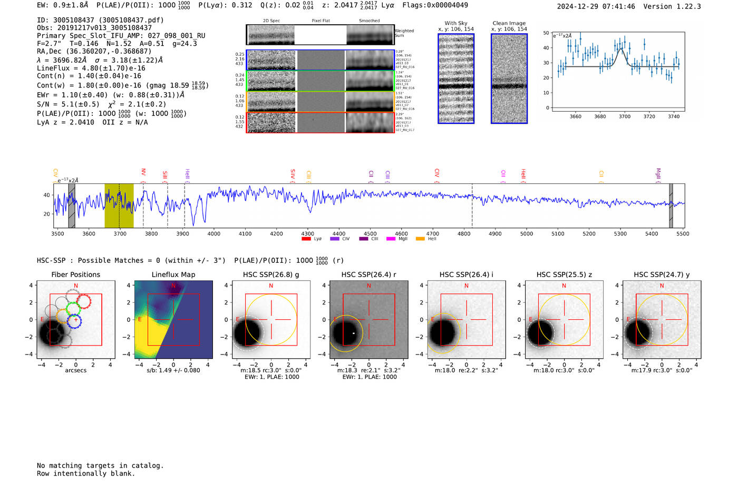Viewport: 738px width, 502px height.
Task: Click the Flags:0x00004049 text
Action: click(x=435, y=5)
